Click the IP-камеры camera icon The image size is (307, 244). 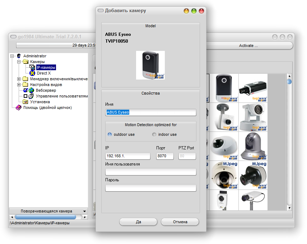tap(32, 67)
